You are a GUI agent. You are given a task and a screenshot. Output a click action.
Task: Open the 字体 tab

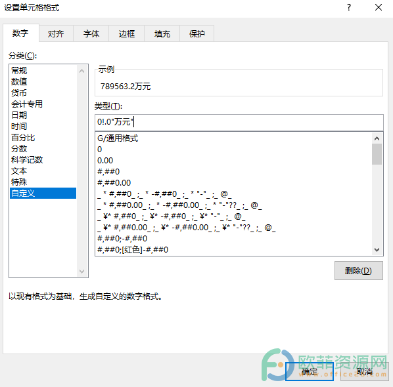click(x=91, y=33)
